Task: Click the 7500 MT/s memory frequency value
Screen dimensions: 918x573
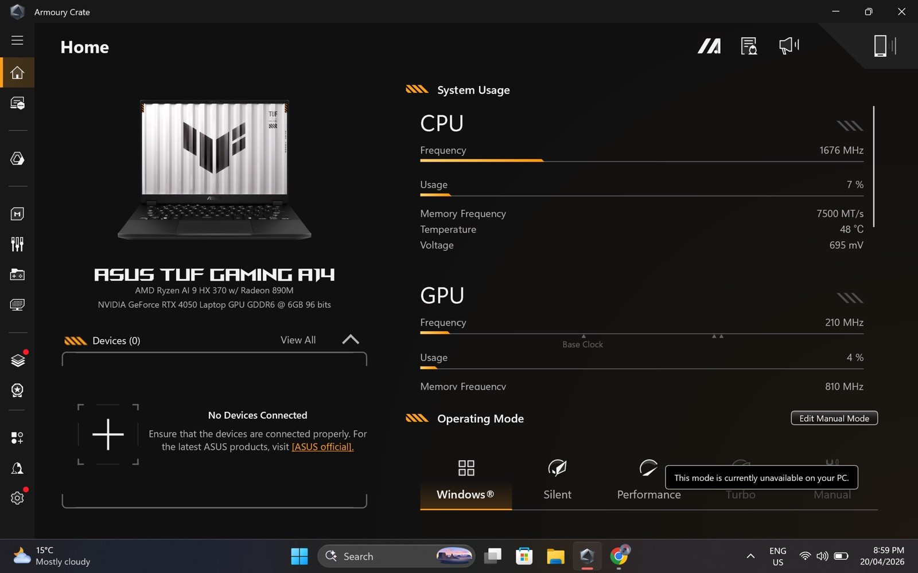Action: point(839,213)
